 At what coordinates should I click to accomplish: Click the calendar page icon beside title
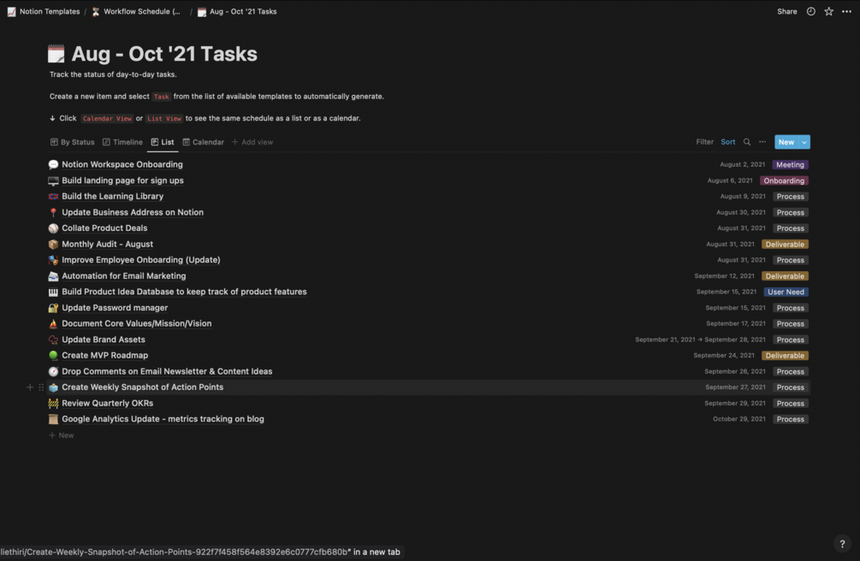coord(56,55)
